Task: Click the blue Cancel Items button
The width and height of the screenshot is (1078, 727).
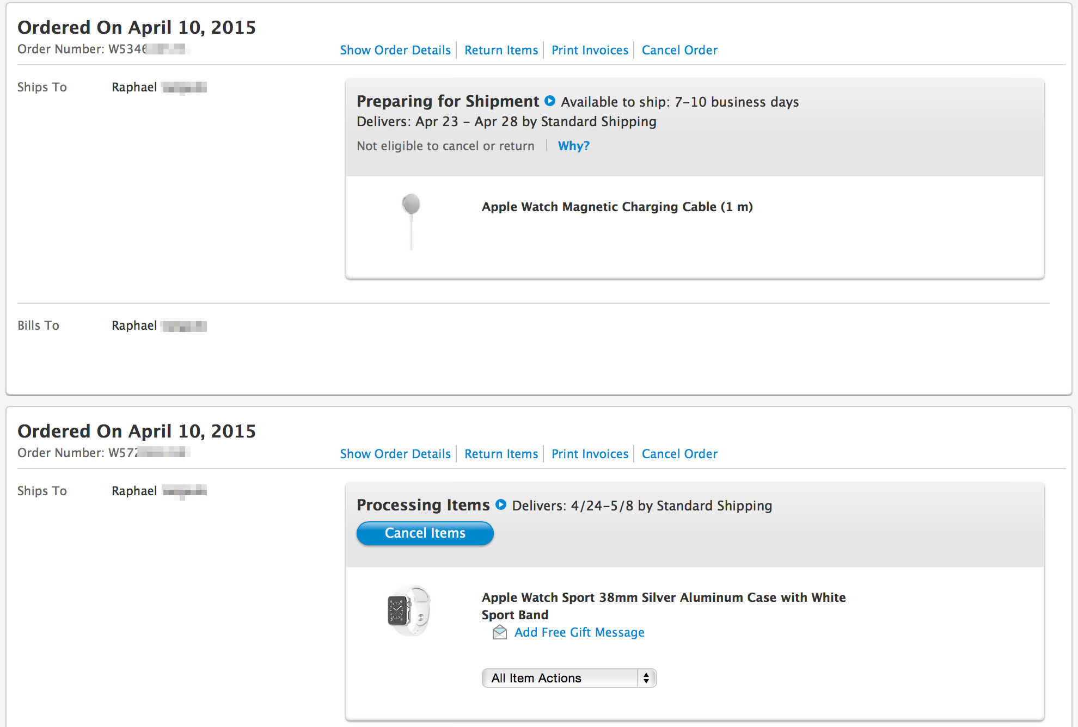Action: click(425, 533)
